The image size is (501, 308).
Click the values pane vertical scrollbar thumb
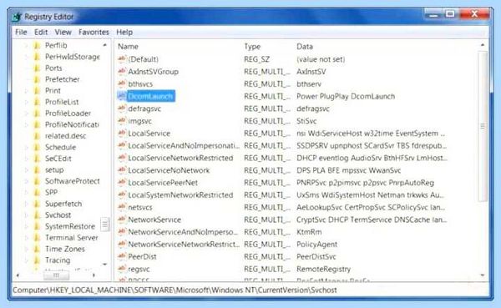(x=483, y=127)
